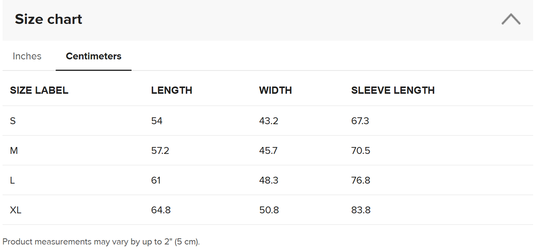Click the 64.8 length value for XL

point(161,210)
